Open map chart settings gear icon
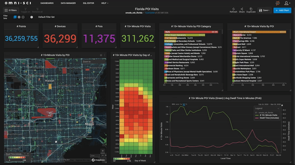Screen dimensions: 295x165 click(101, 55)
